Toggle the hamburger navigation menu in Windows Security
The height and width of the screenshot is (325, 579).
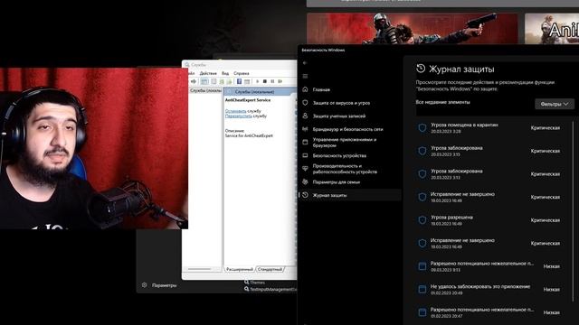(x=305, y=76)
